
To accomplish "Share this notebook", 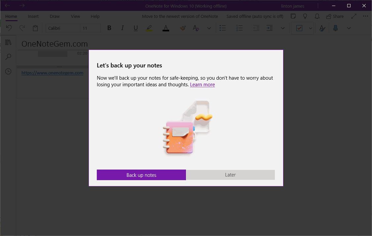I will pos(335,16).
